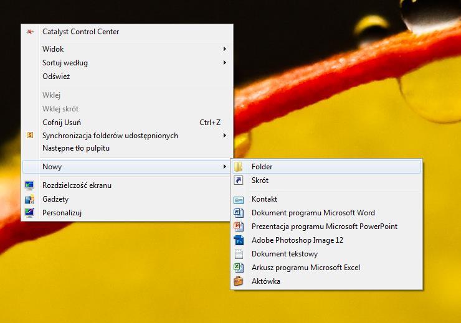Image resolution: width=461 pixels, height=323 pixels.
Task: Select the greyed-out Wklej entry
Action: click(127, 95)
